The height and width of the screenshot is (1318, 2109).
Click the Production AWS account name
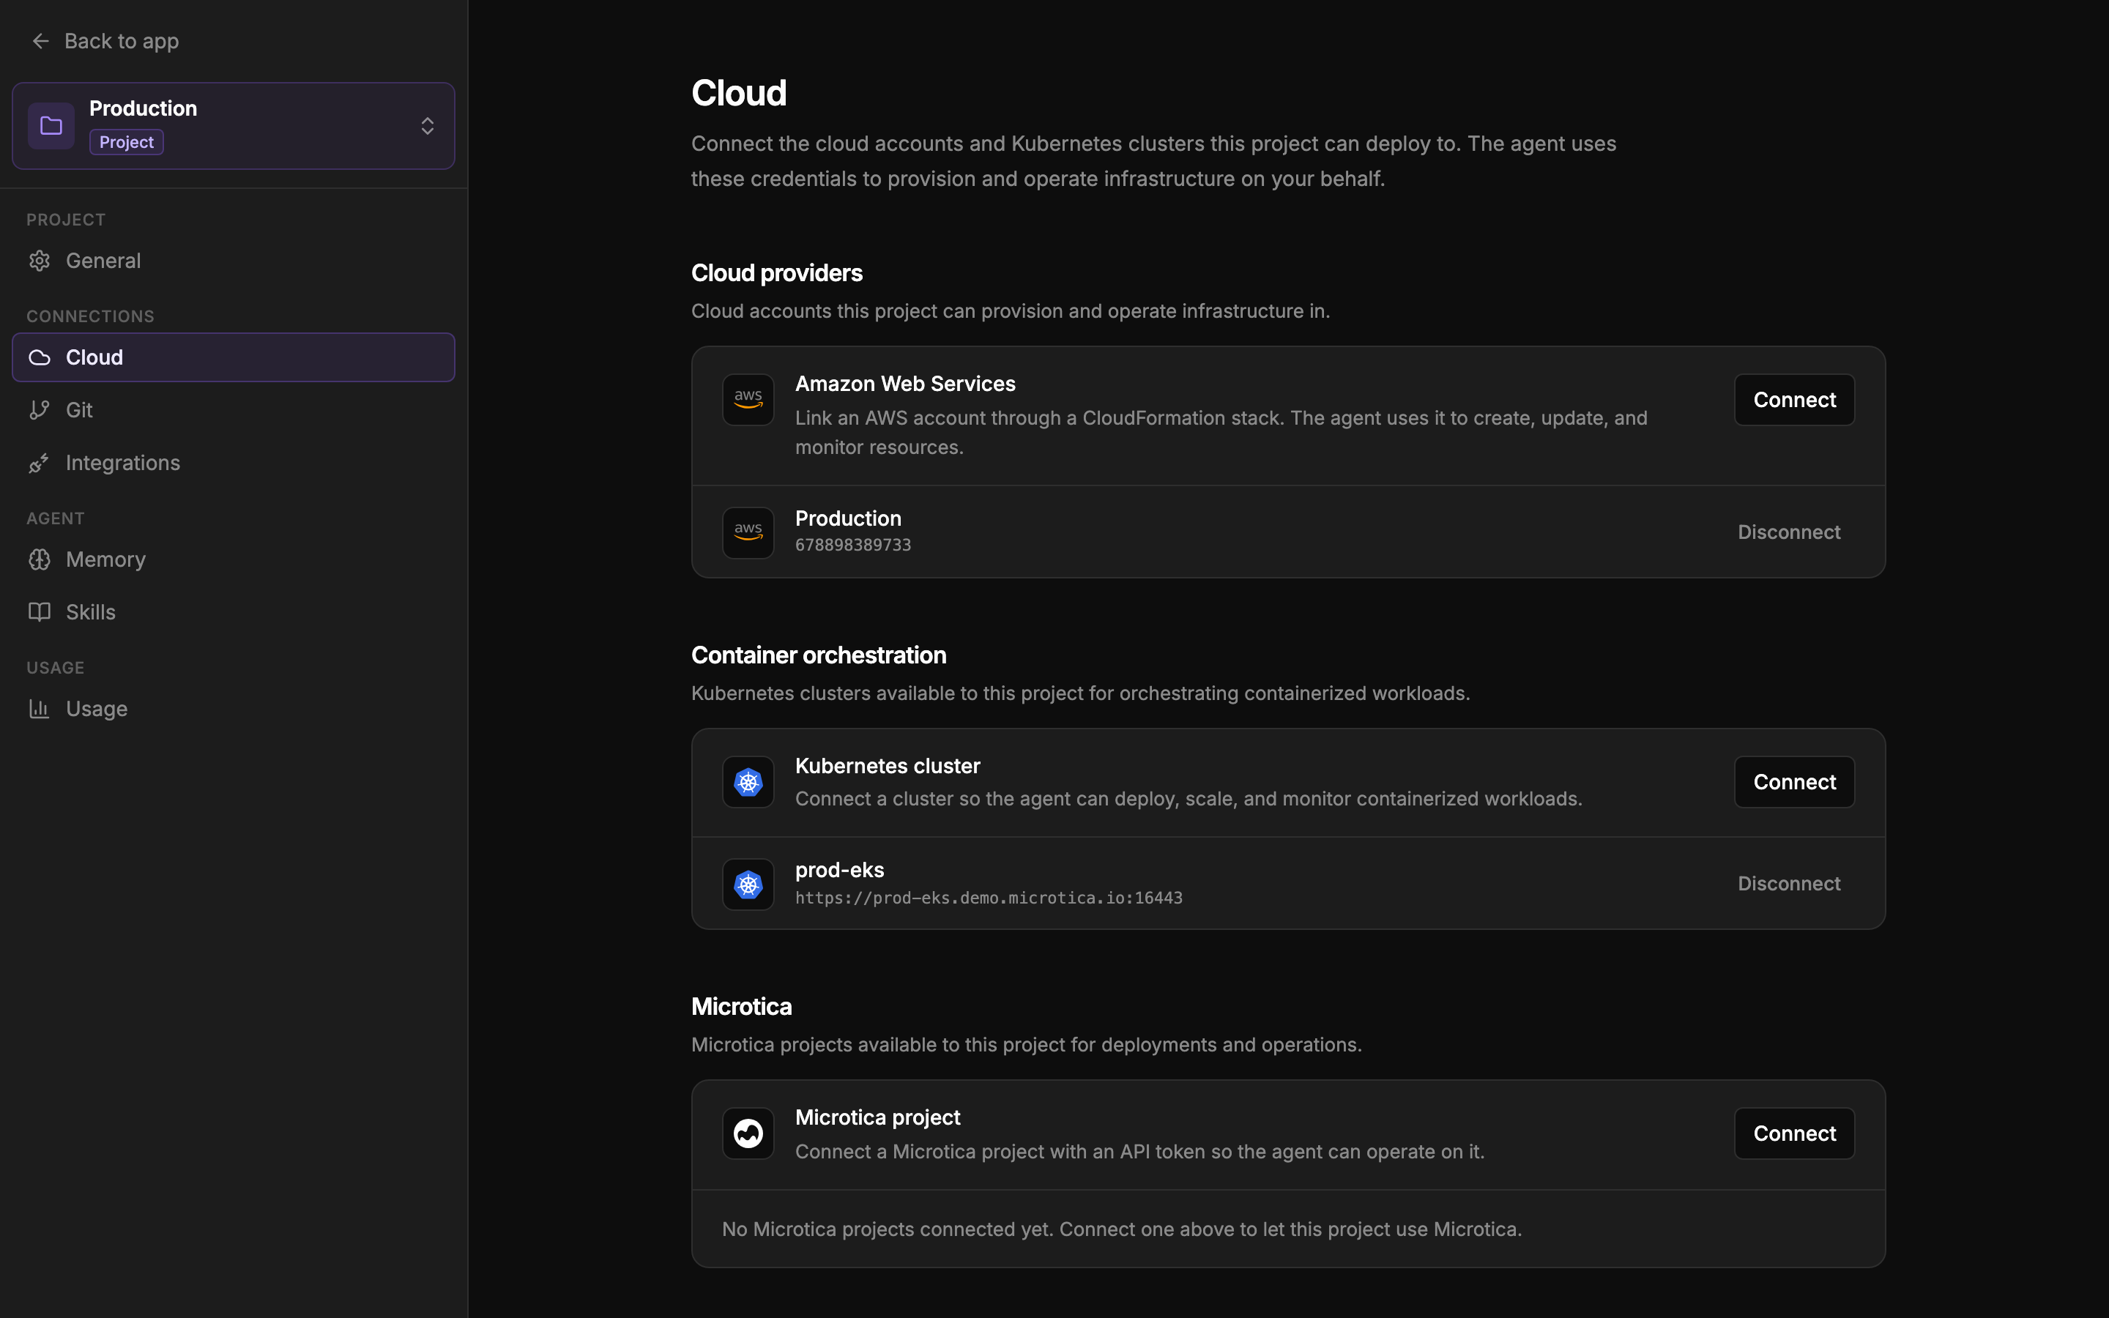click(848, 518)
